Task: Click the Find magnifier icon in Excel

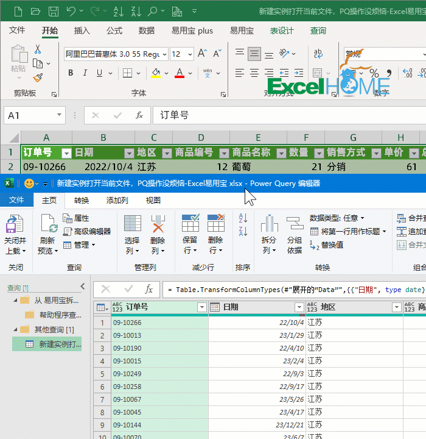Action: (x=153, y=12)
